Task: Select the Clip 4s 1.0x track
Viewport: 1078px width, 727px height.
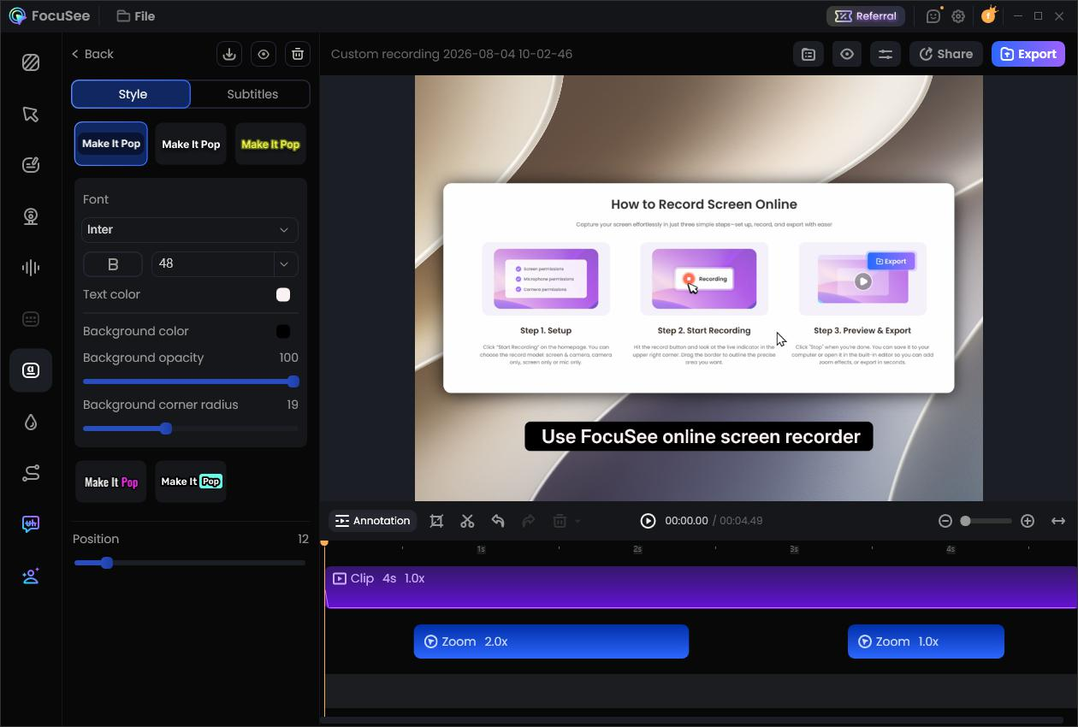Action: tap(701, 587)
